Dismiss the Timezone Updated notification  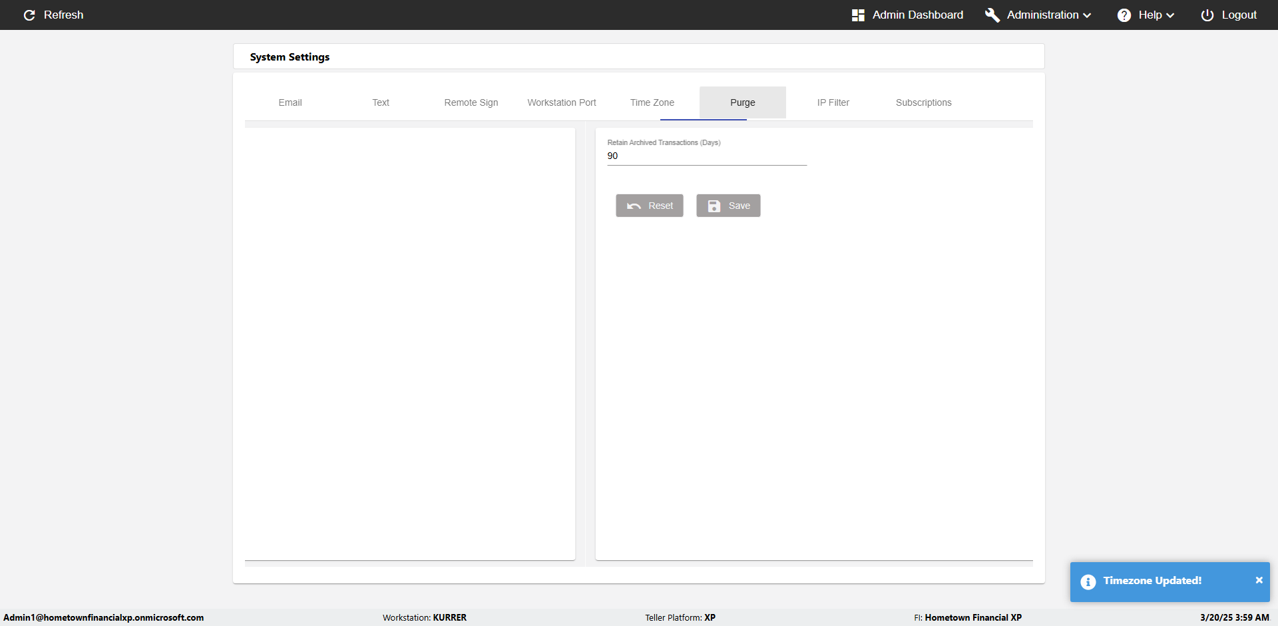point(1259,580)
